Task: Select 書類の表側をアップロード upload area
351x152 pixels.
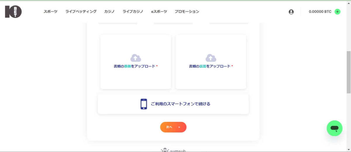Action: pyautogui.click(x=136, y=62)
